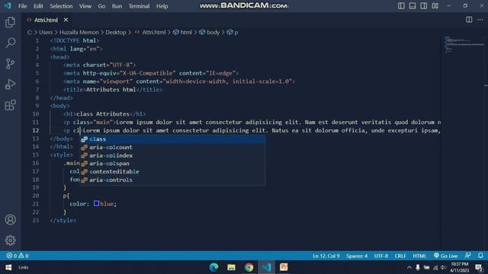Click Huzaifa Memon breadcrumb
Screen dimensions: 488x274
pyautogui.click(x=79, y=32)
